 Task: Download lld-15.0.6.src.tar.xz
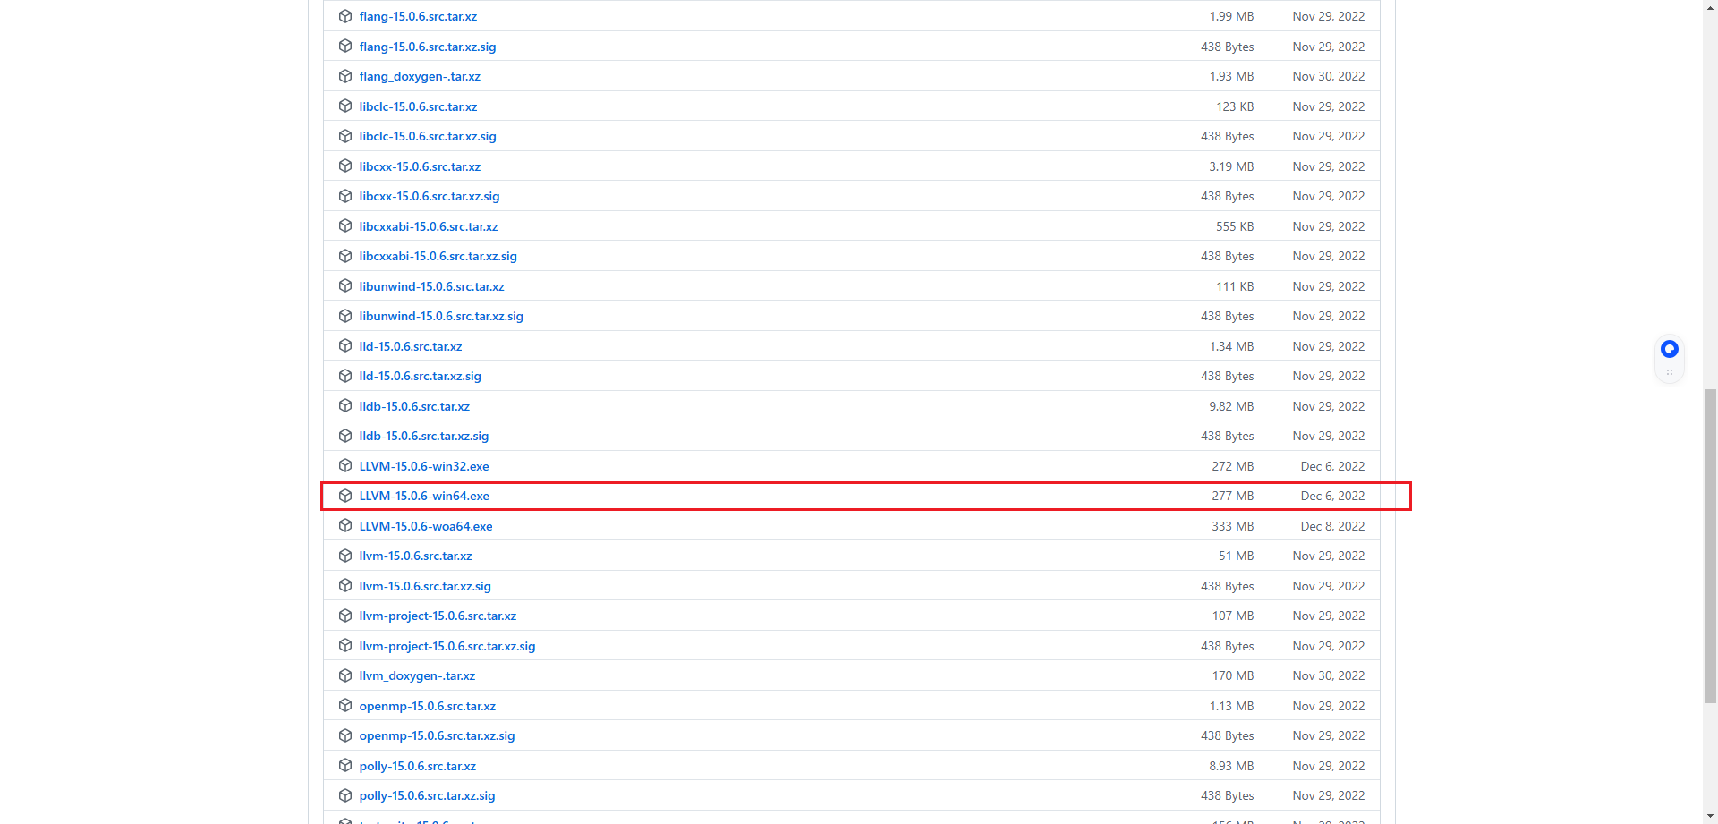click(x=411, y=346)
